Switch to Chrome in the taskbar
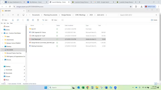Screen dimensions: 161x90 tap(88, 87)
